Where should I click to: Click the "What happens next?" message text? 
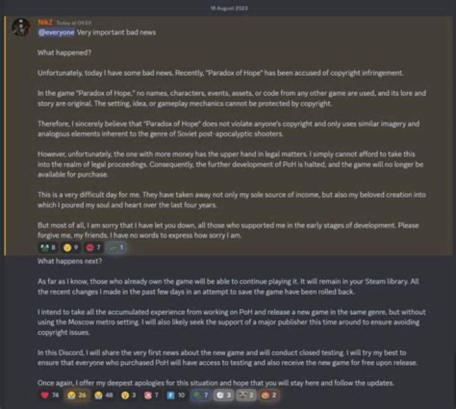(70, 261)
